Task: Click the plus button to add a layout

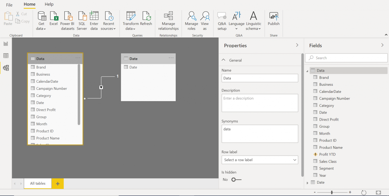Action: pyautogui.click(x=57, y=183)
